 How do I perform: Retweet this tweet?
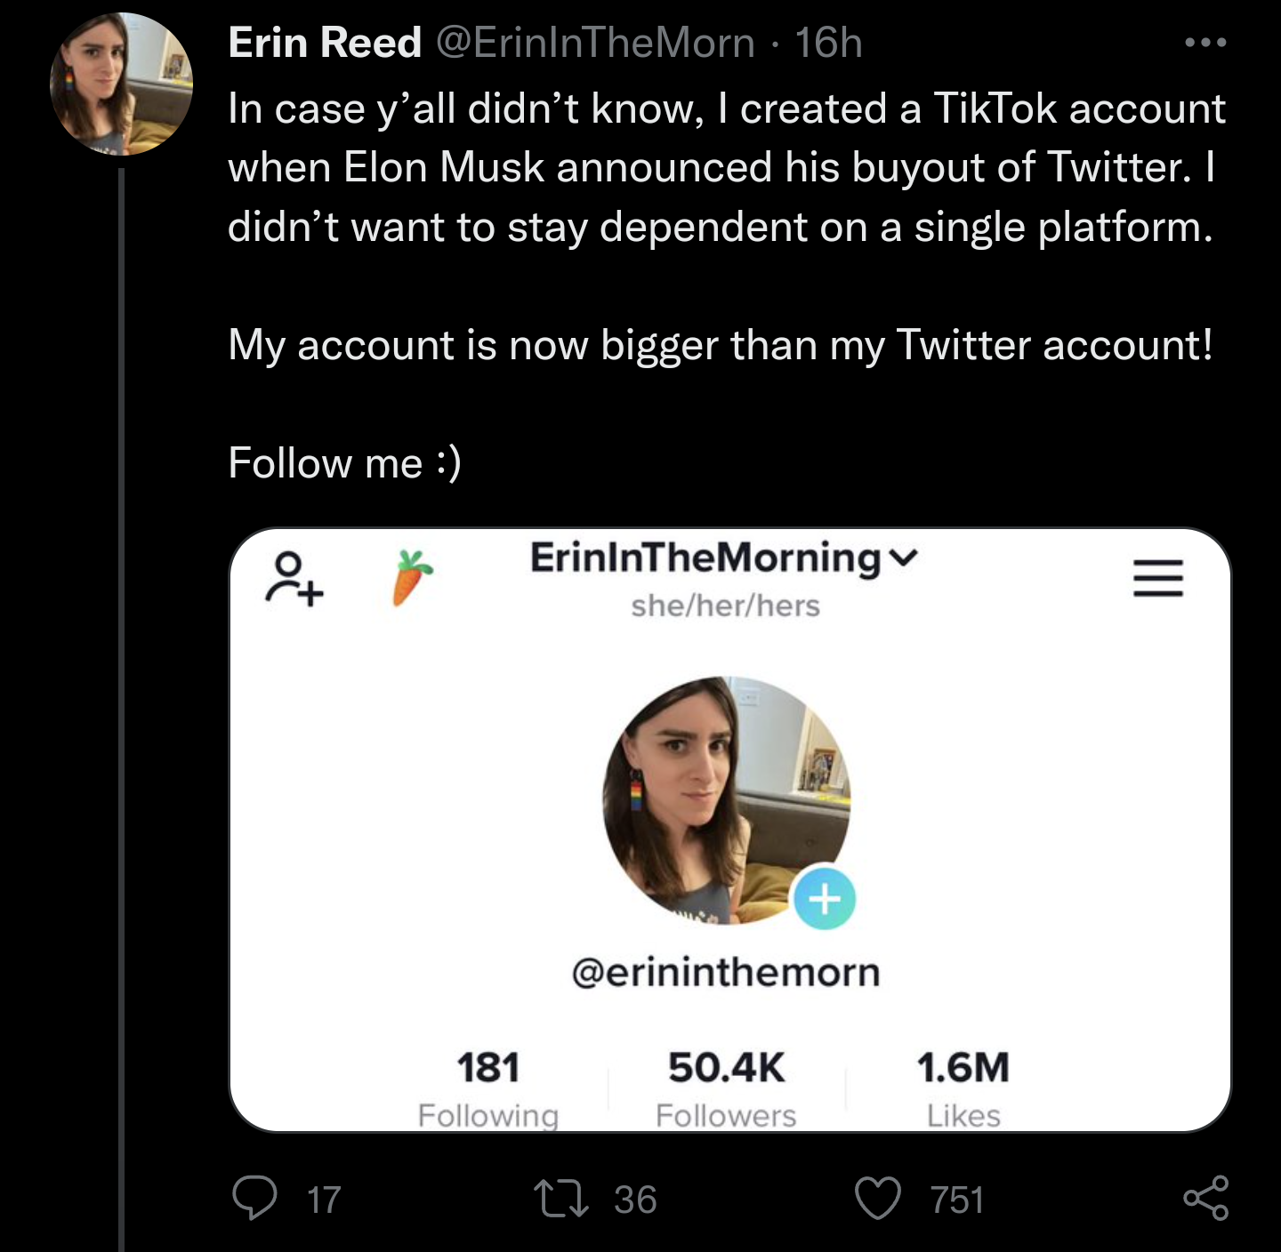click(x=560, y=1198)
